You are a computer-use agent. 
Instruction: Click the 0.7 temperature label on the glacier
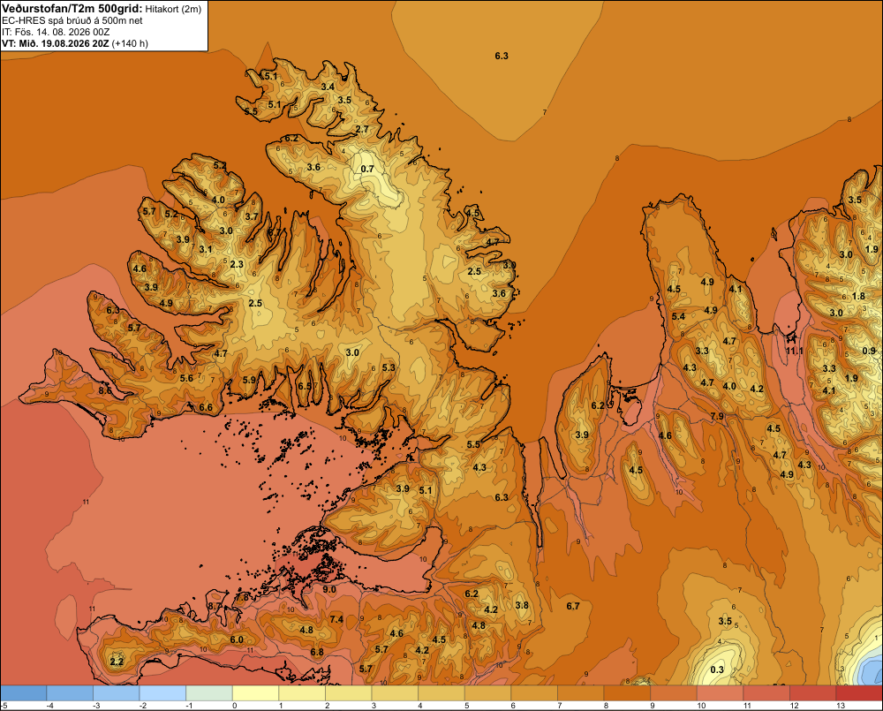tap(367, 169)
